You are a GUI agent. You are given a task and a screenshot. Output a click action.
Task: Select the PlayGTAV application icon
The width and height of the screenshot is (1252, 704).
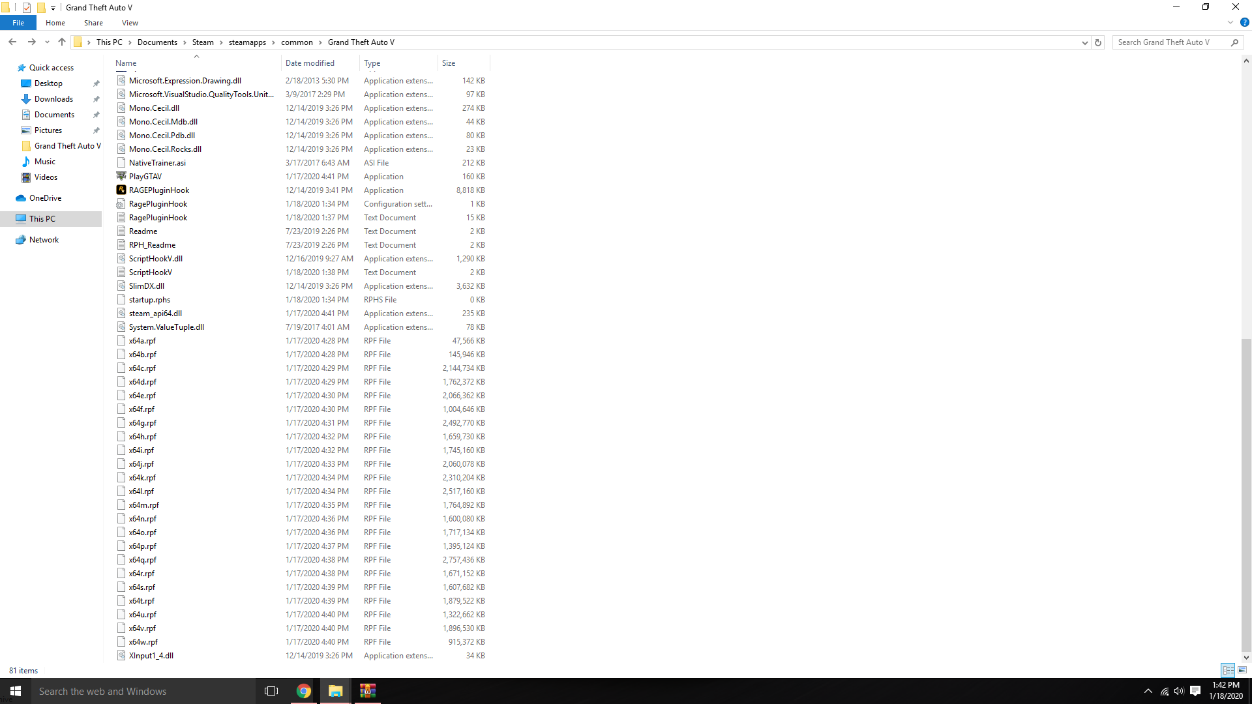coord(121,177)
